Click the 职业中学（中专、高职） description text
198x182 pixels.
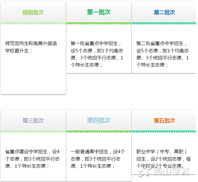(163, 159)
